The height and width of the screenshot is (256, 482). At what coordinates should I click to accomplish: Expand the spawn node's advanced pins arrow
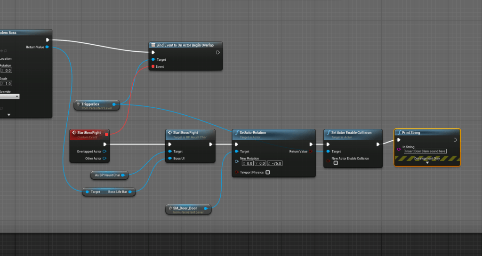[8, 114]
